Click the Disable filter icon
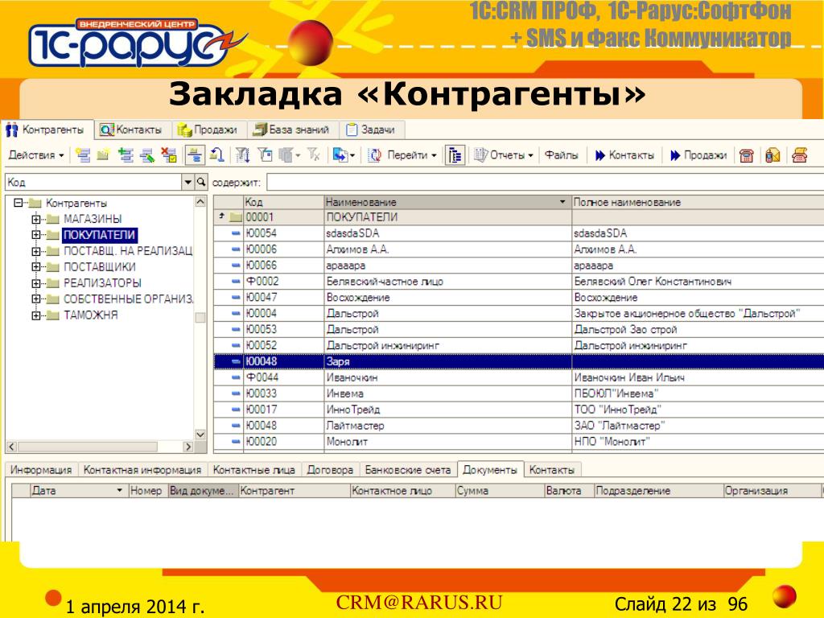824x618 pixels. tap(314, 155)
